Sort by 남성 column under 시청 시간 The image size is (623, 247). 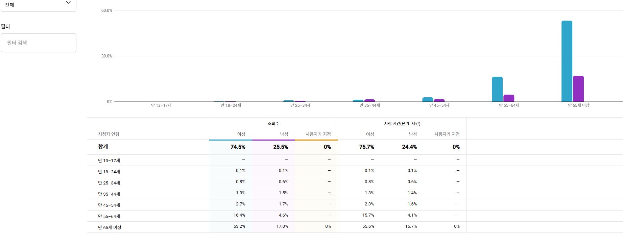413,134
